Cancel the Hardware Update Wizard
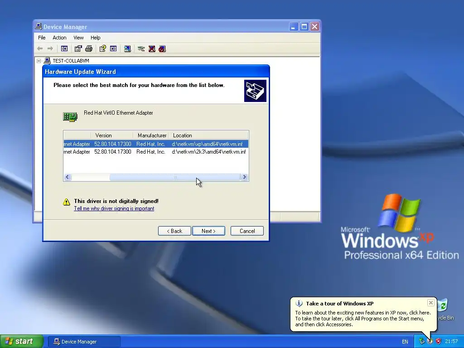 [247, 231]
